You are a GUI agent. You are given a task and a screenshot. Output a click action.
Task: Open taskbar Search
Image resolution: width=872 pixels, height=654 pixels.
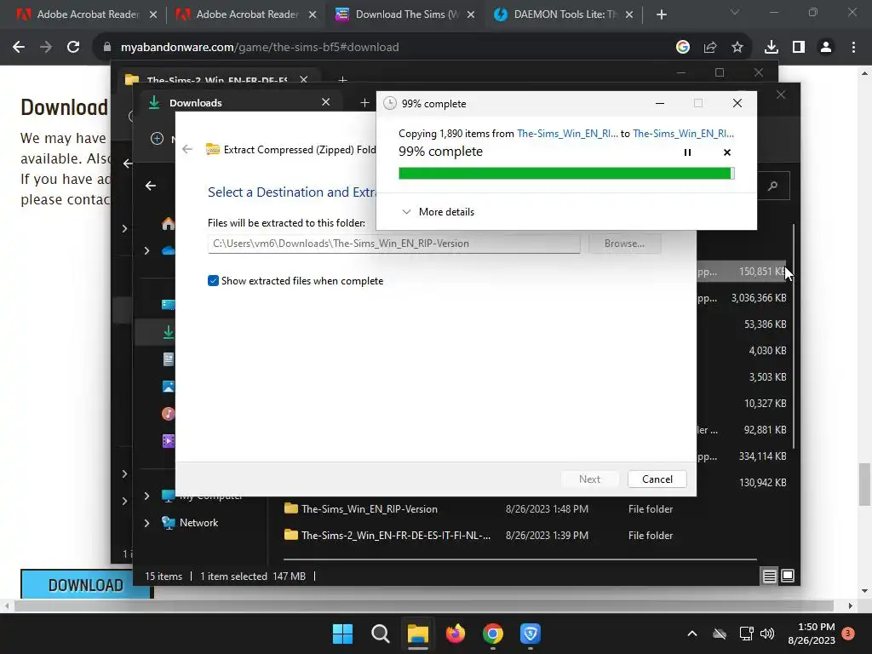pyautogui.click(x=381, y=634)
